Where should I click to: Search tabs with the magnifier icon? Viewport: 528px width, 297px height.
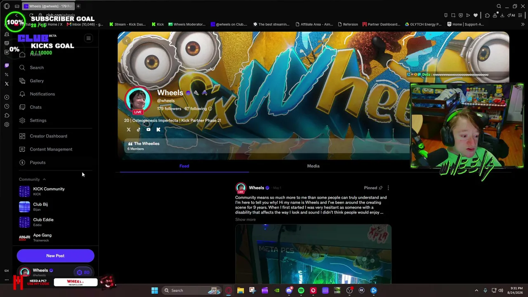(x=499, y=6)
